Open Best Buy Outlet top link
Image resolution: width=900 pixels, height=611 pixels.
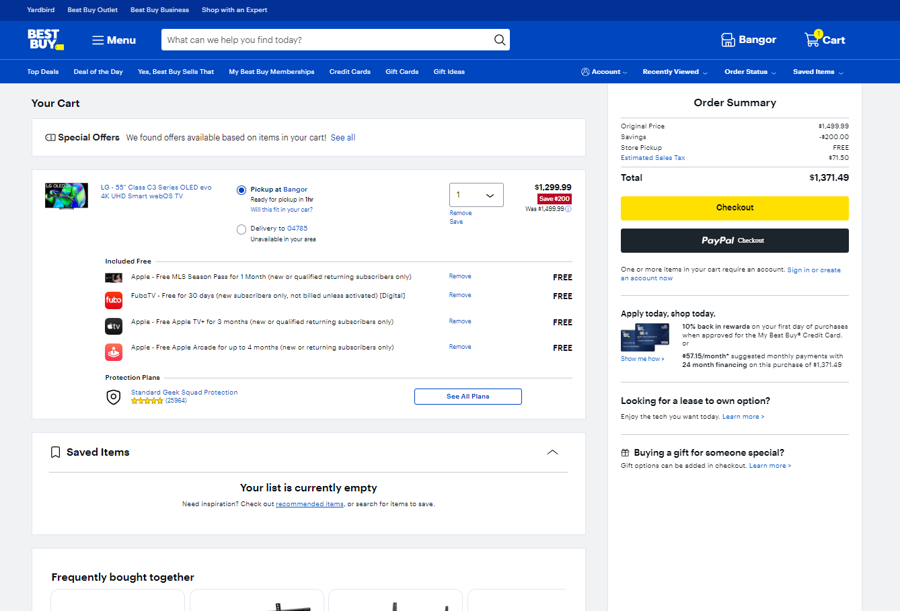(93, 10)
